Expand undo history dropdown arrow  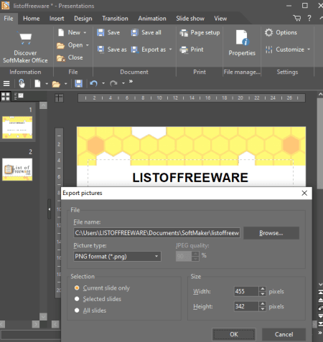click(x=103, y=83)
